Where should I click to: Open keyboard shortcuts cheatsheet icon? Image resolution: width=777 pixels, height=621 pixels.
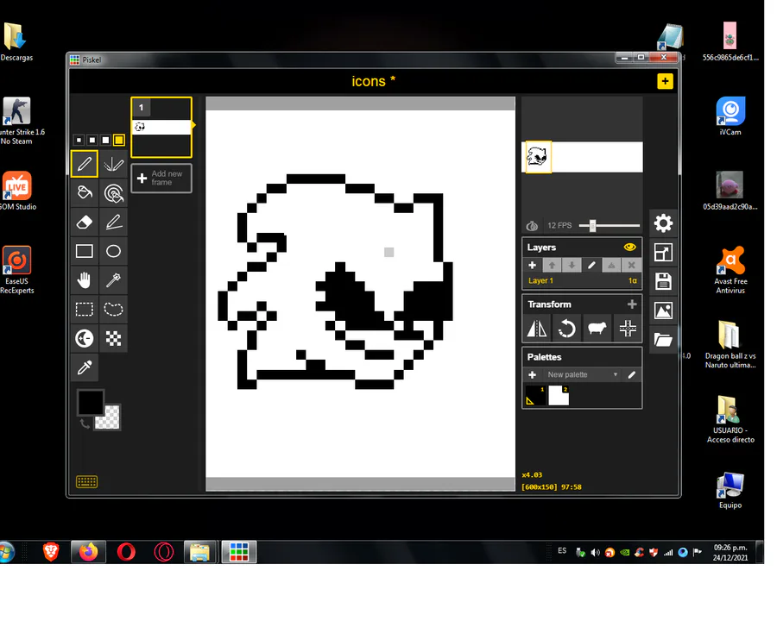point(86,482)
